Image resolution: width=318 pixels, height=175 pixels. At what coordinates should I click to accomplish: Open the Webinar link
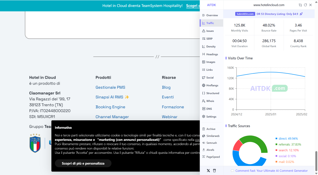click(170, 117)
